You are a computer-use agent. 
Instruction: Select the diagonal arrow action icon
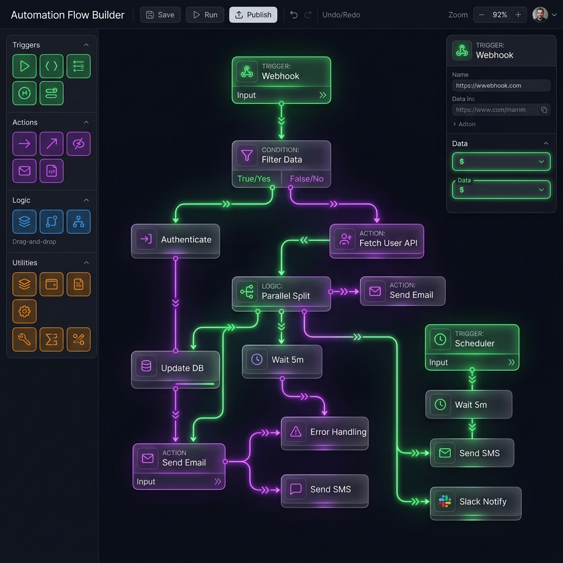point(51,143)
